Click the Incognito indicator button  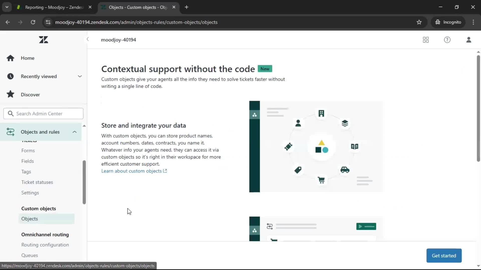[x=448, y=22]
